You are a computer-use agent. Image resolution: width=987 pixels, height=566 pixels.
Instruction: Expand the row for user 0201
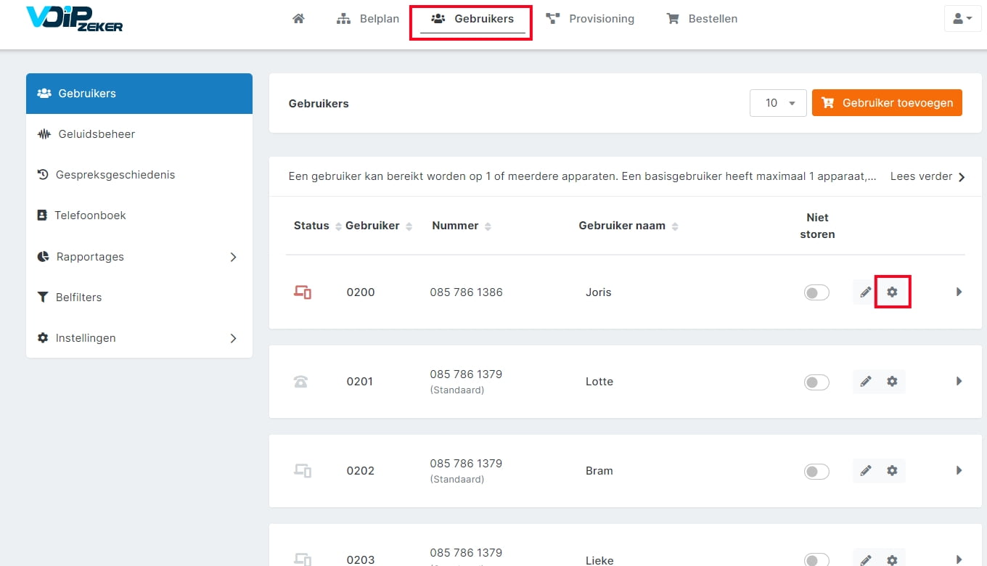pos(959,381)
